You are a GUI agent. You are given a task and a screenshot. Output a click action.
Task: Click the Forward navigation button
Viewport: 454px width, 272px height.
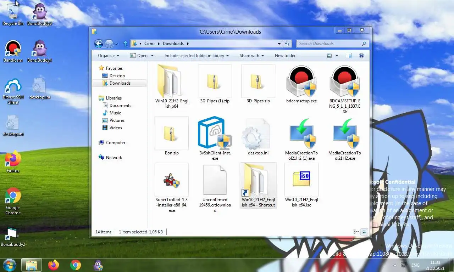click(x=109, y=44)
